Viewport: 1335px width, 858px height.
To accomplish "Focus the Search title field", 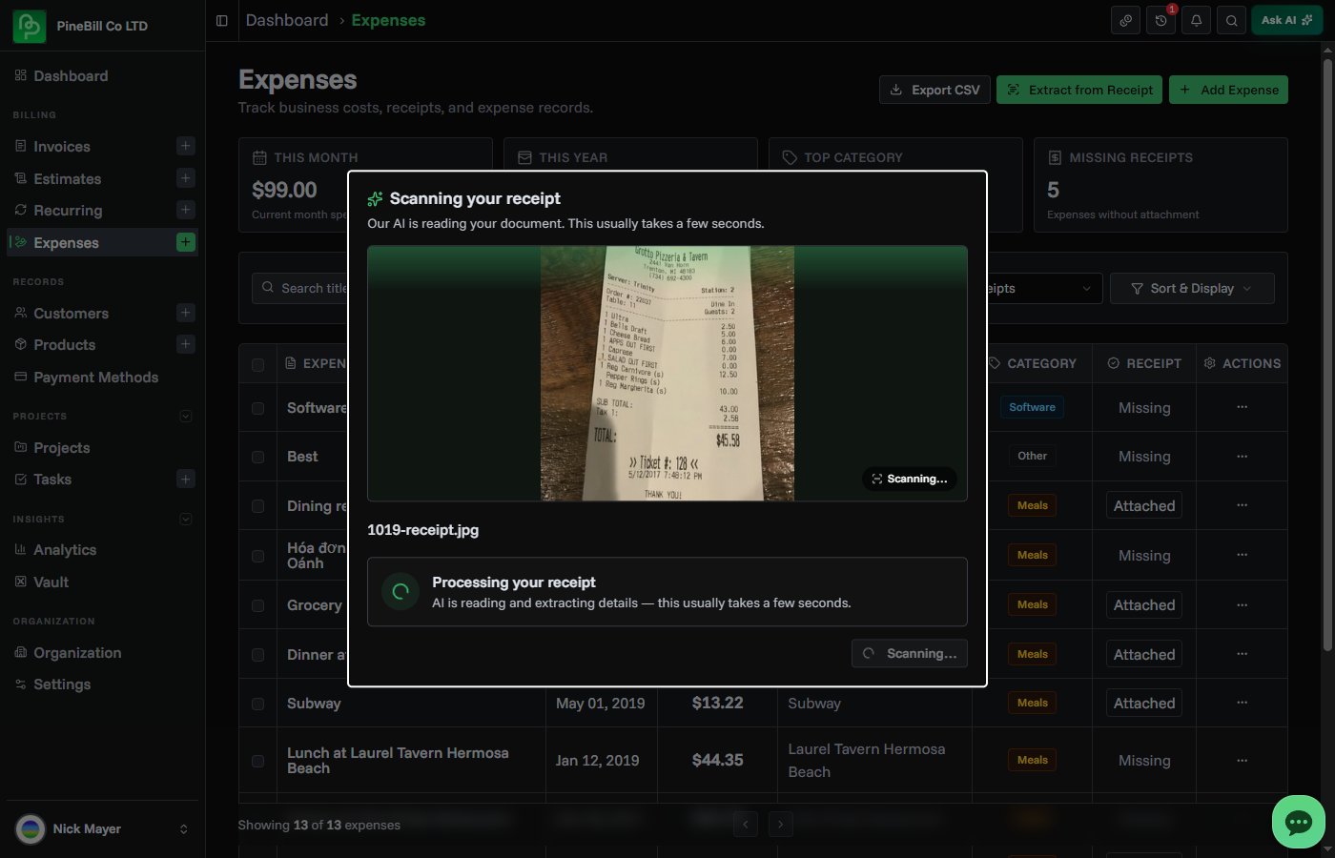I will (x=300, y=288).
